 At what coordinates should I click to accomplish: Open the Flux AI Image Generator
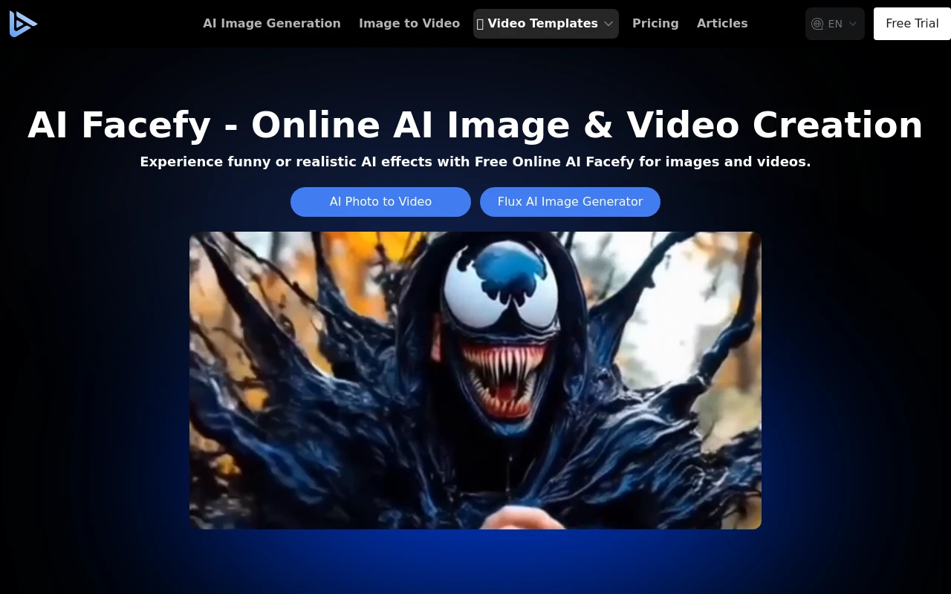coord(570,201)
